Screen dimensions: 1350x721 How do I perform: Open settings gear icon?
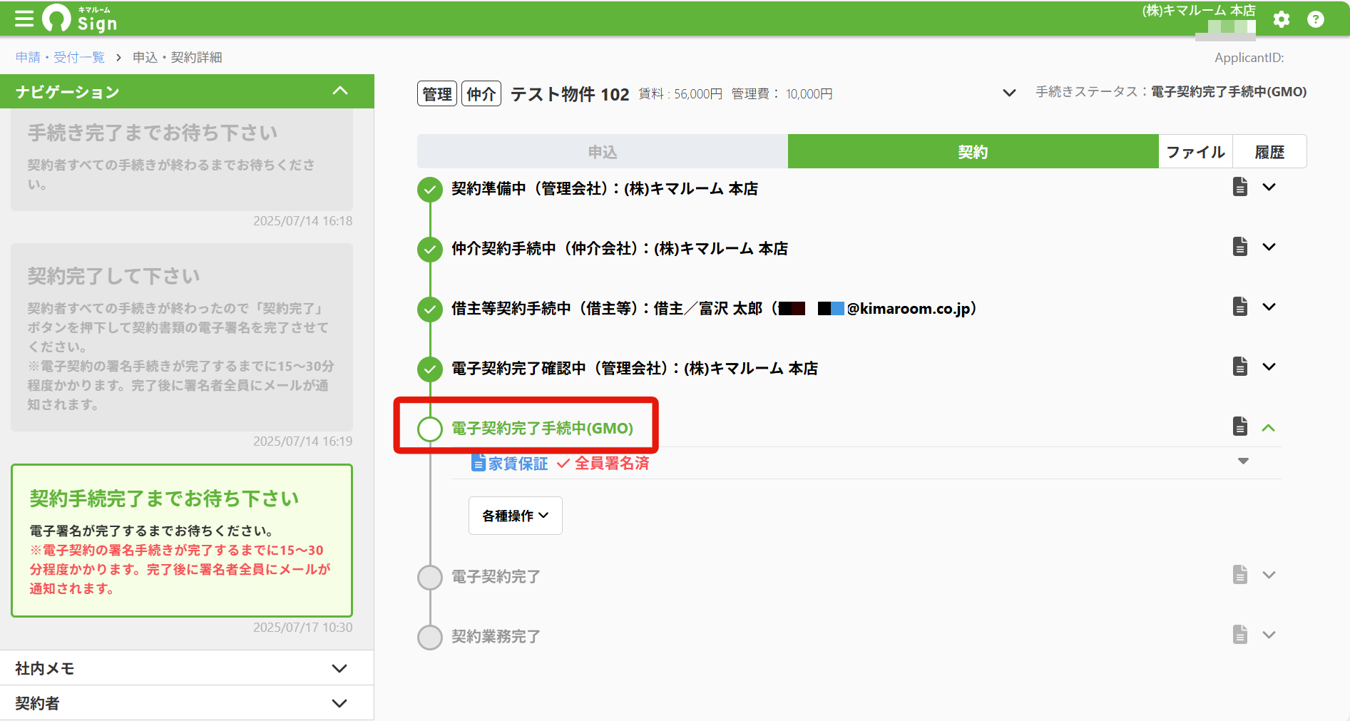(x=1282, y=19)
